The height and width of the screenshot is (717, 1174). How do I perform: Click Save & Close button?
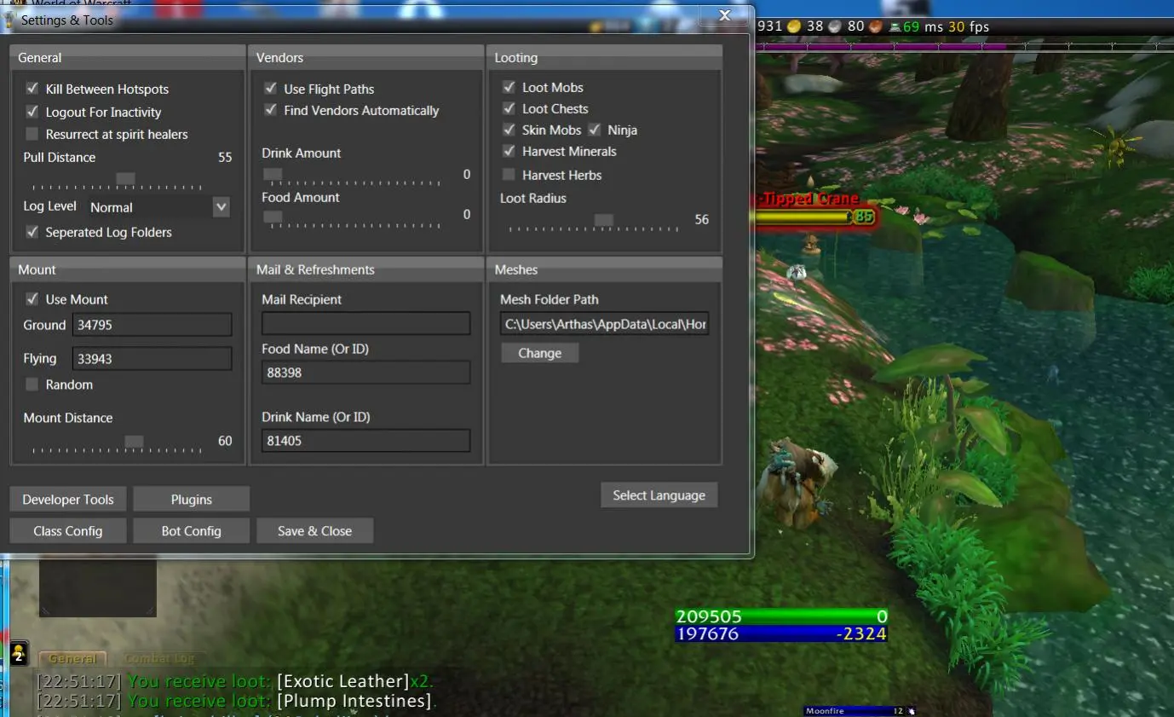point(315,531)
